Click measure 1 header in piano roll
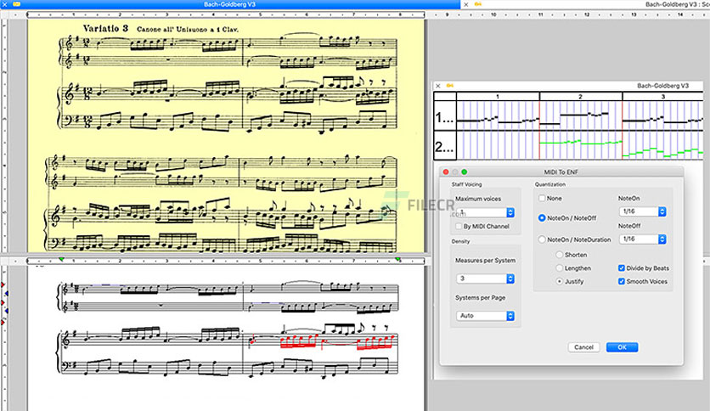This screenshot has height=411, width=710. click(498, 97)
